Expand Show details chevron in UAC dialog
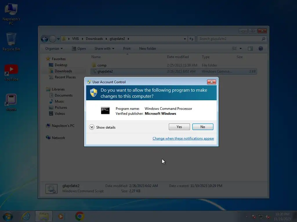 92,127
